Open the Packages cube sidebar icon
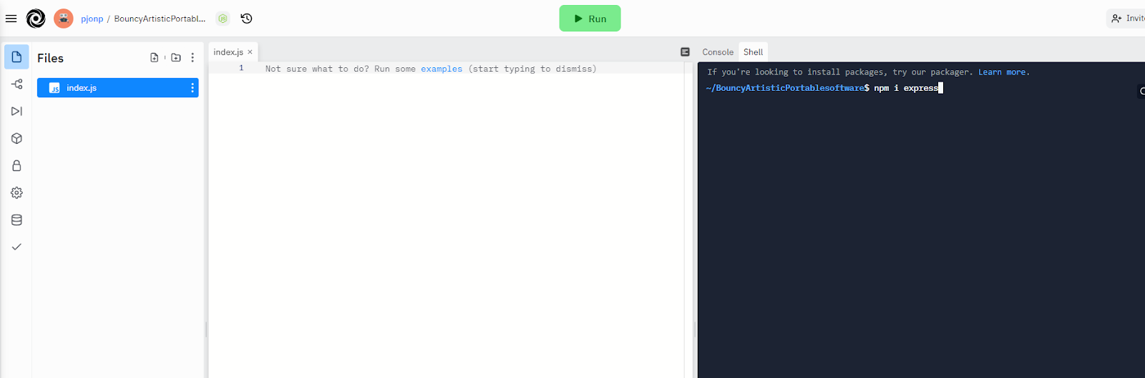 point(16,138)
